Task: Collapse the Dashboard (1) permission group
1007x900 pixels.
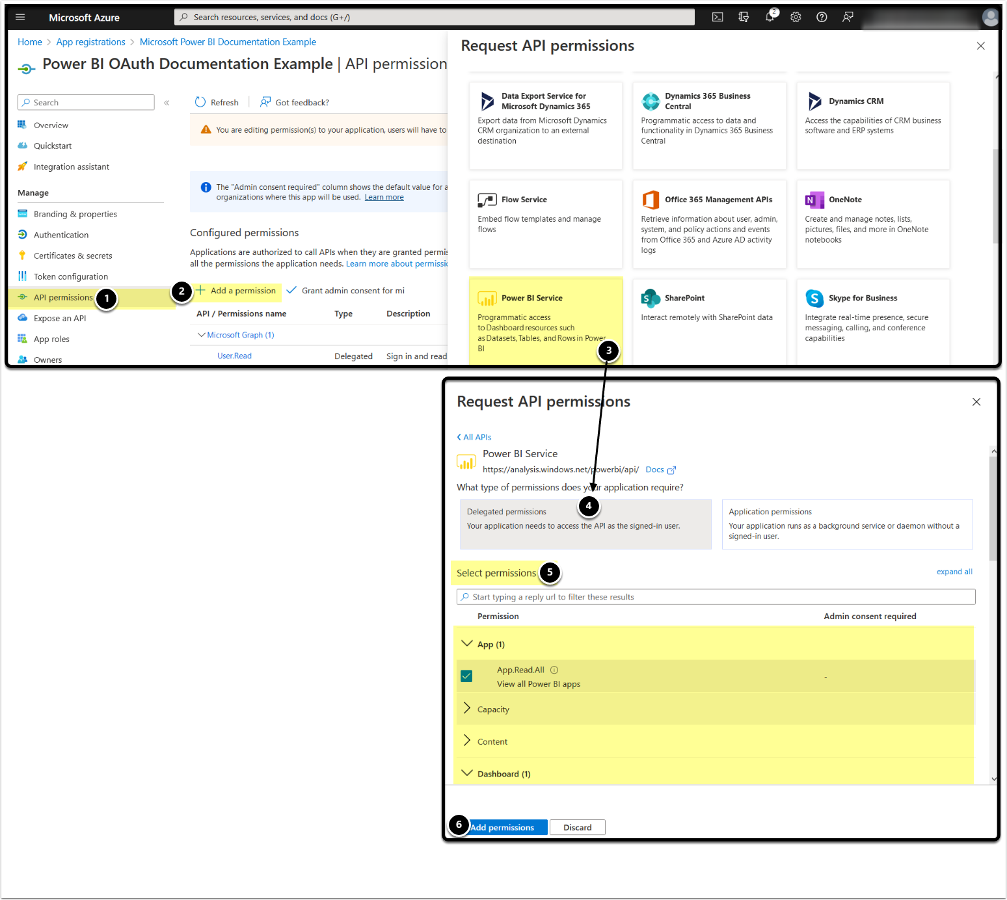Action: pyautogui.click(x=466, y=773)
